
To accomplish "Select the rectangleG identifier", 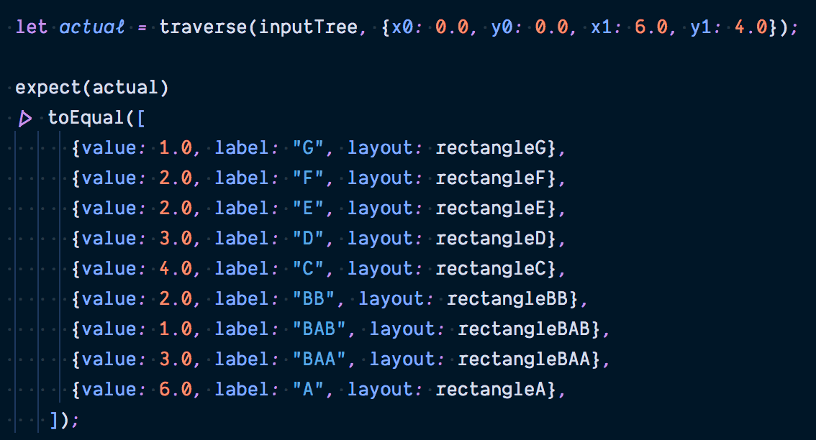I will coord(491,148).
